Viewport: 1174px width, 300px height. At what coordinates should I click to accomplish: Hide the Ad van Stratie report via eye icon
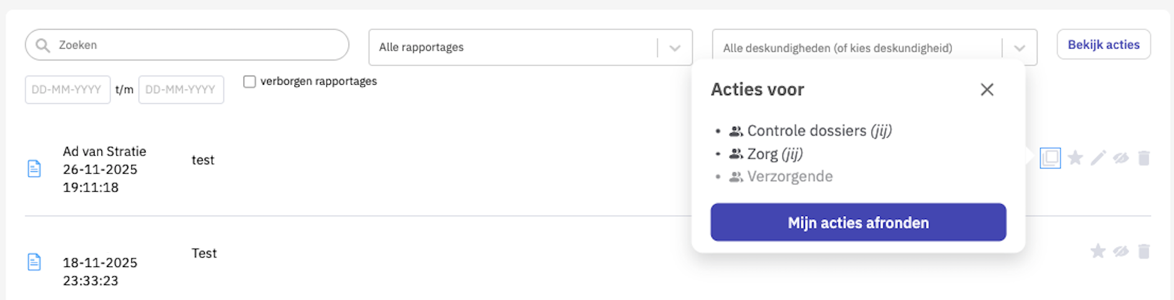click(x=1121, y=158)
